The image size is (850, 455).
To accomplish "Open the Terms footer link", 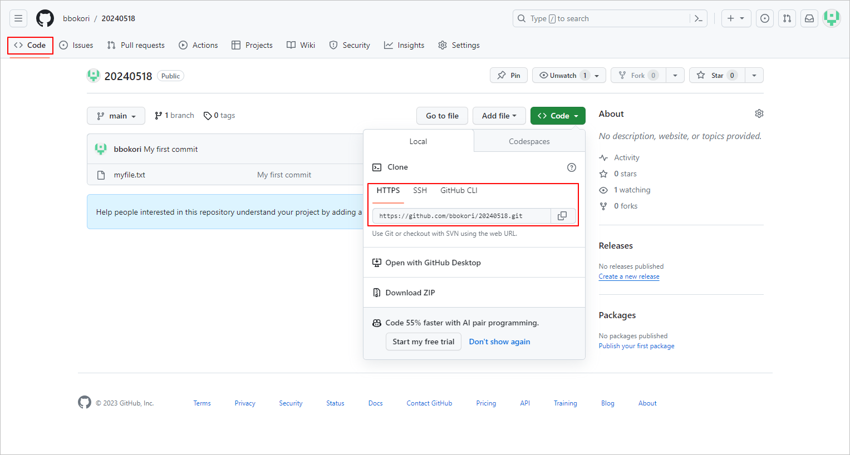I will [x=202, y=403].
